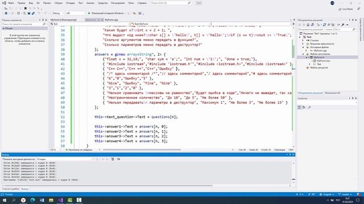This screenshot has height=204, width=364.
Task: Click the Live Share button
Action: [x=346, y=9]
